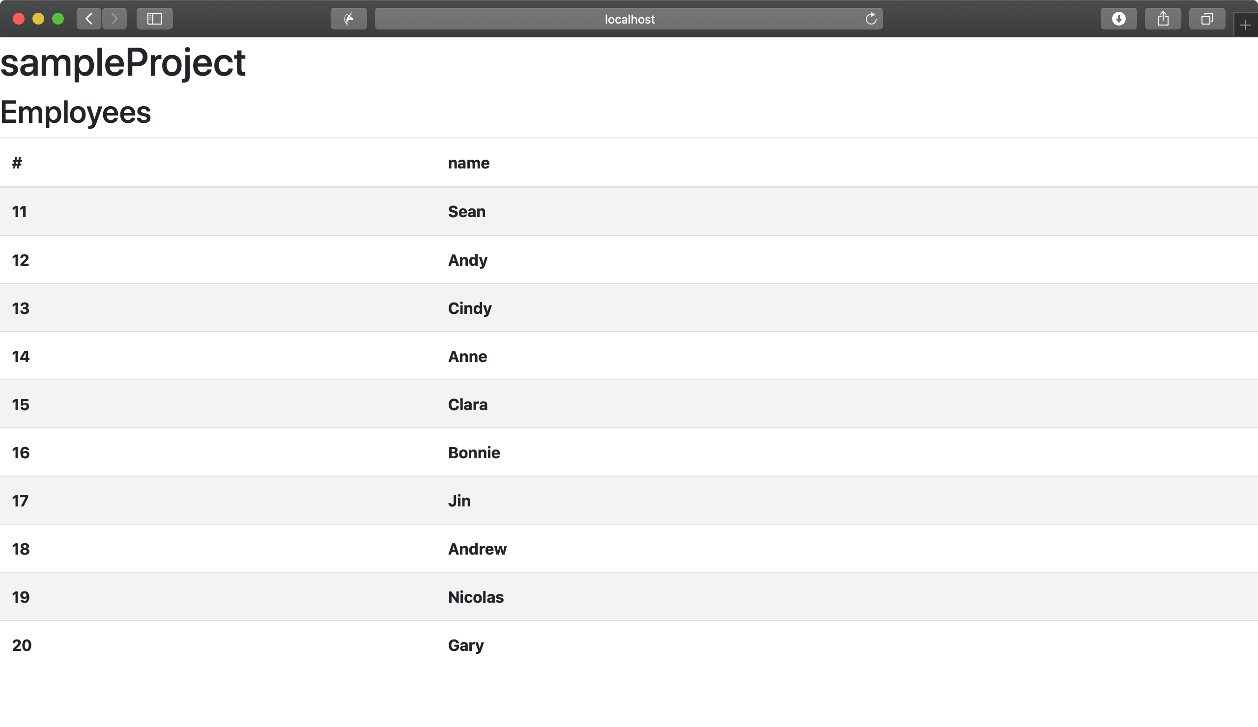Go back to the previous page
The width and height of the screenshot is (1258, 727).
[89, 19]
